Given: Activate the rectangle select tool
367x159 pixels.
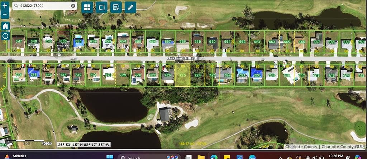Looking at the screenshot, I should pos(102,7).
